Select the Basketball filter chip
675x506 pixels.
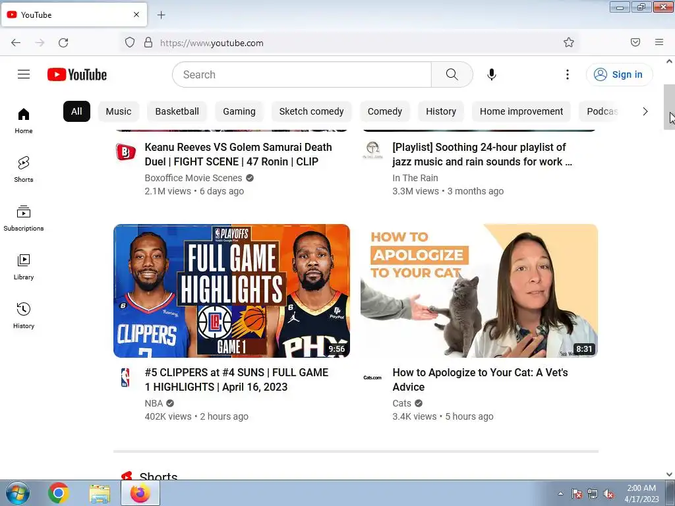point(177,111)
